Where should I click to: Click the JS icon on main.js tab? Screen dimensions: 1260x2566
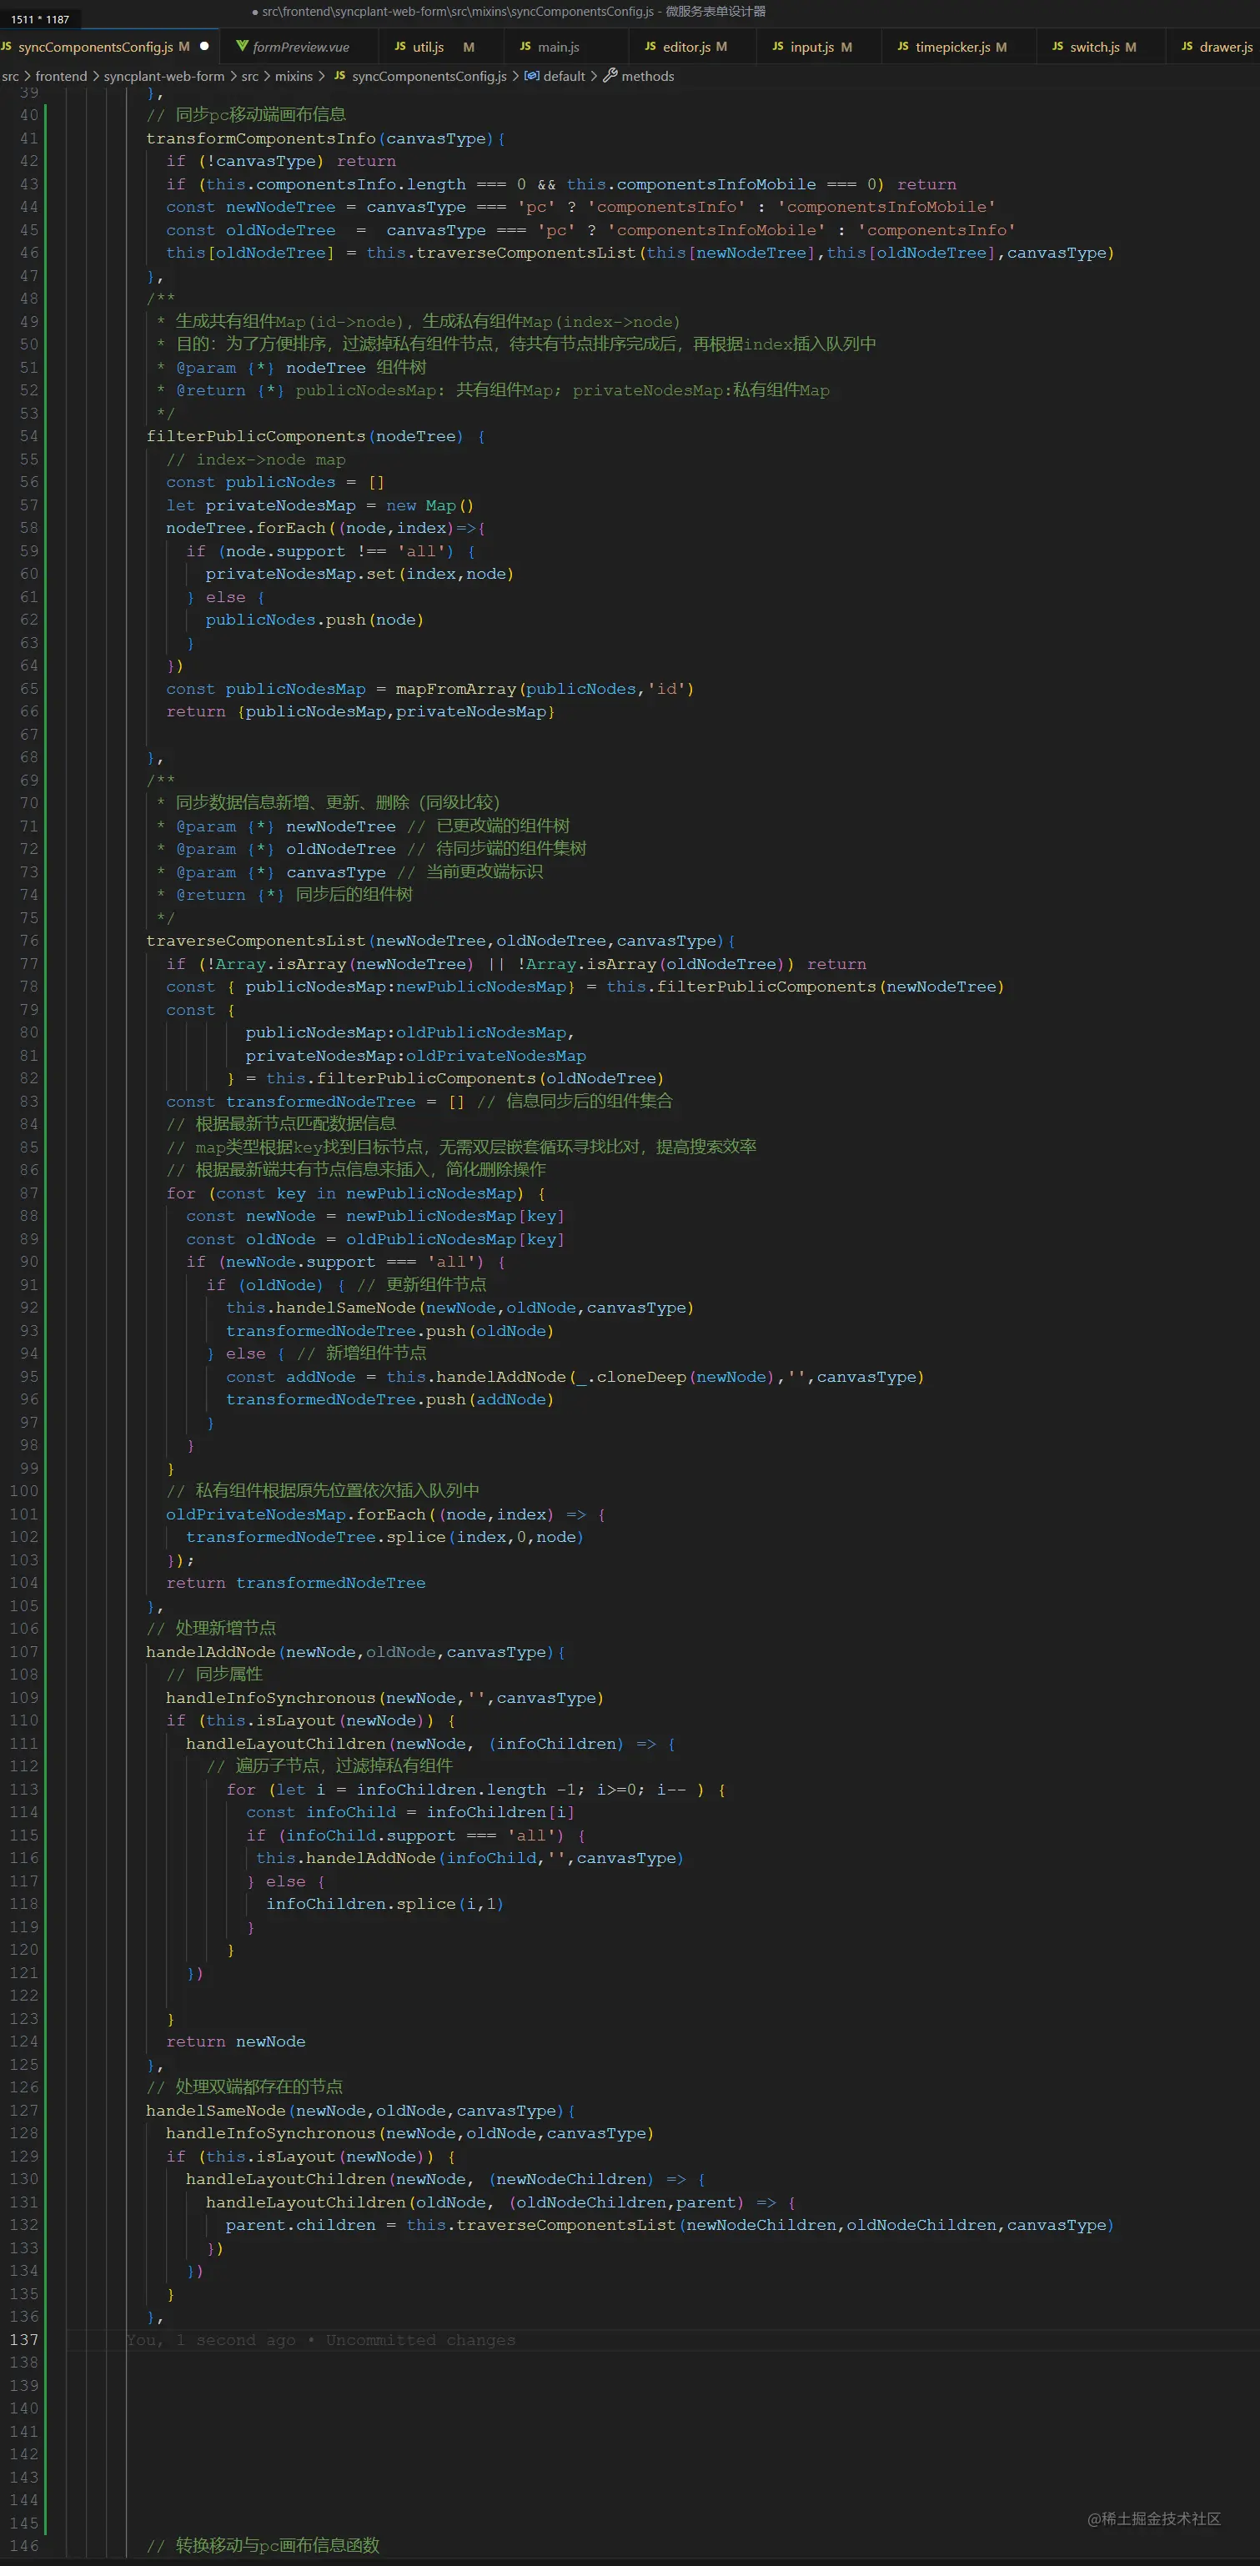tap(526, 47)
